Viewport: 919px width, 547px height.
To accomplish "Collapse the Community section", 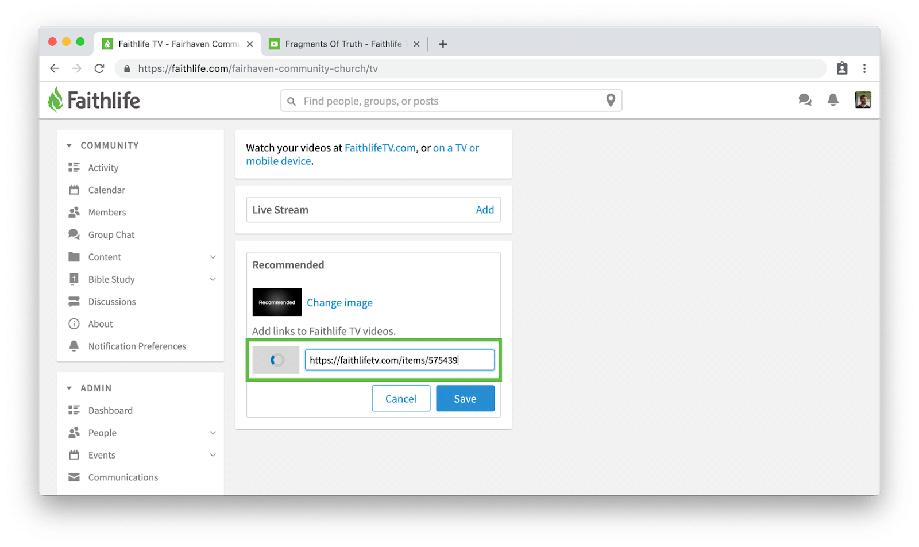I will tap(69, 145).
